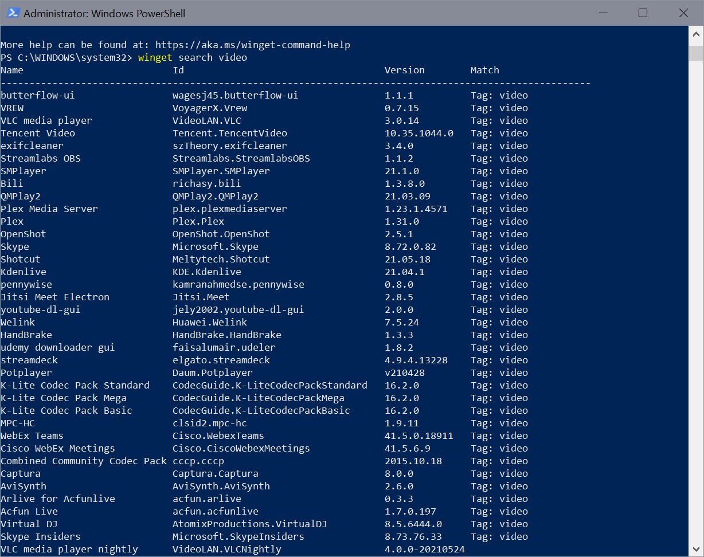704x557 pixels.
Task: Click the Microsoft.Skype package Id
Action: click(215, 246)
